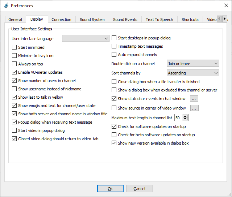Expand the Double click on a channel dropdown

[x=193, y=64]
